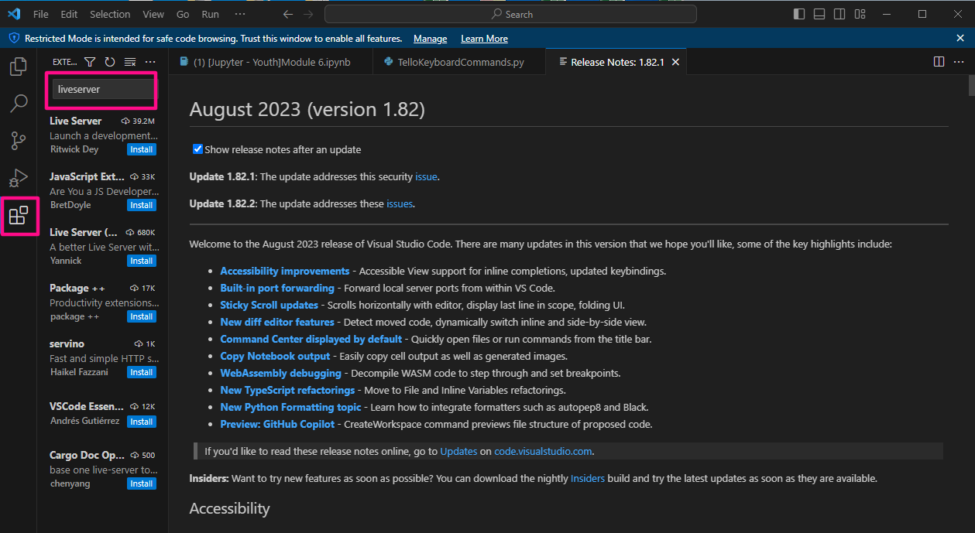Open the Search view in activity bar
The width and height of the screenshot is (975, 533).
tap(18, 103)
